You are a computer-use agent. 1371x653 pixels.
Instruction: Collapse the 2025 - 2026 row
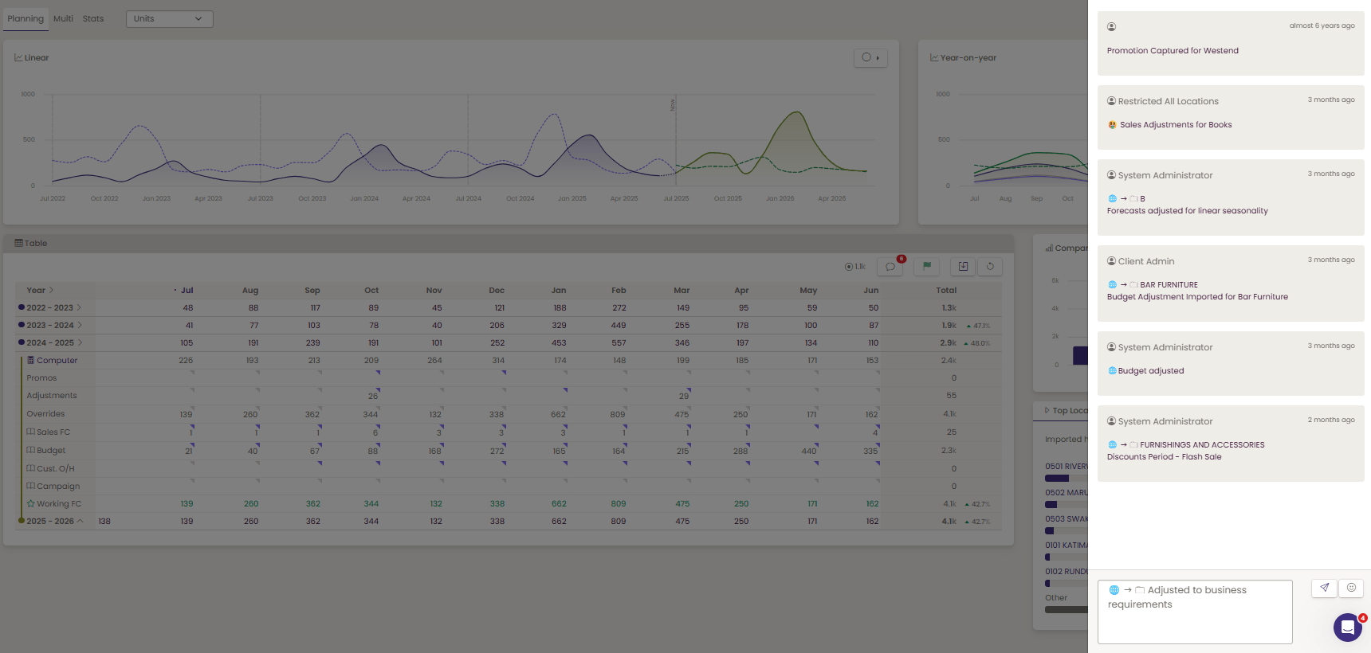80,521
